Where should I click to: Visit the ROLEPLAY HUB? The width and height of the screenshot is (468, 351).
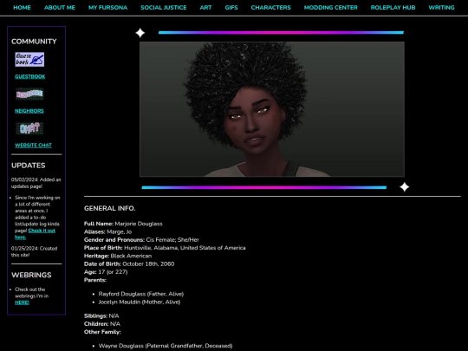click(x=393, y=8)
